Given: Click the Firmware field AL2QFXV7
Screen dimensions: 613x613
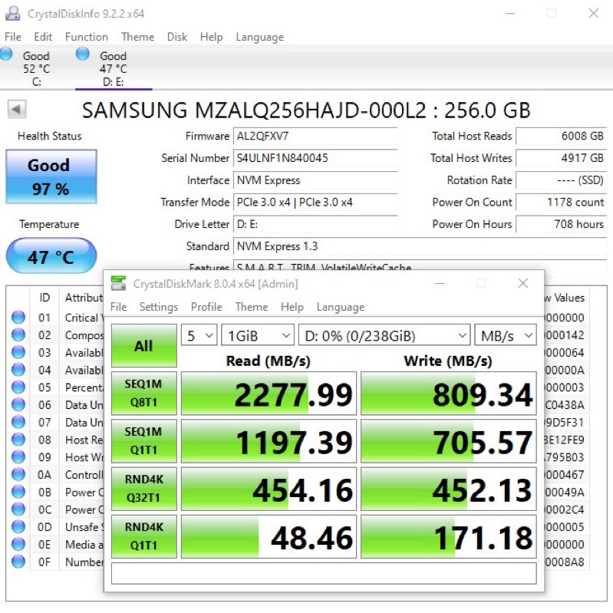Looking at the screenshot, I should (315, 136).
